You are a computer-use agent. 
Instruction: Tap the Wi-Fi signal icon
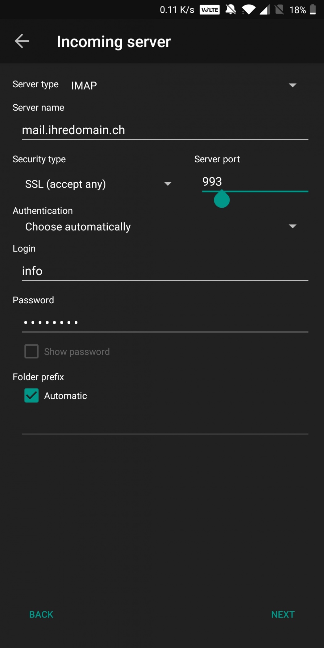(249, 10)
